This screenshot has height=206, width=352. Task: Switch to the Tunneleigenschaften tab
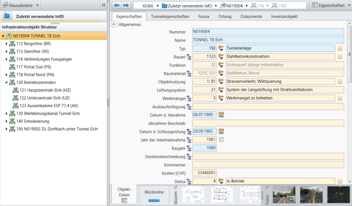170,16
